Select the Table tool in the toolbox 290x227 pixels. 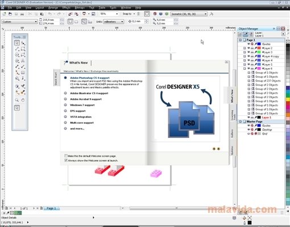tap(23, 73)
